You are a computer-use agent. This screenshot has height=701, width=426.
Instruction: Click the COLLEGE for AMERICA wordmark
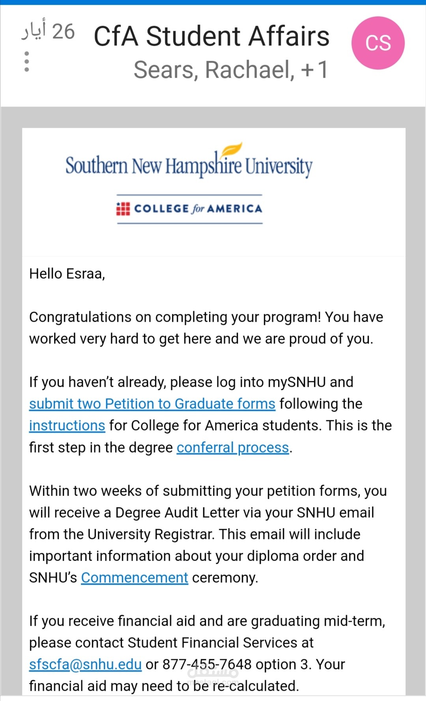point(198,209)
